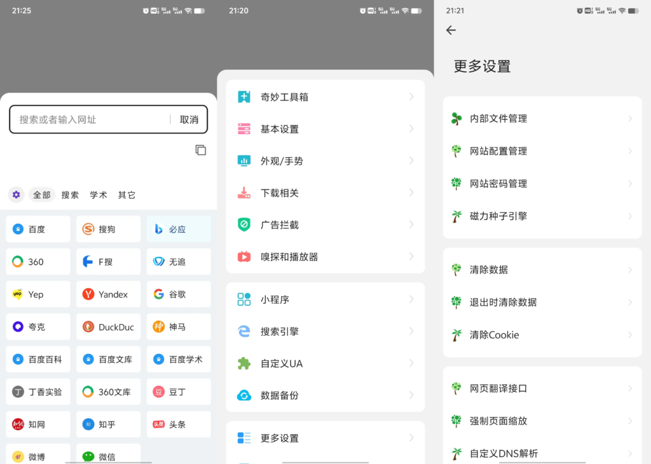Choose the Yep search engine
This screenshot has width=651, height=464.
point(38,294)
